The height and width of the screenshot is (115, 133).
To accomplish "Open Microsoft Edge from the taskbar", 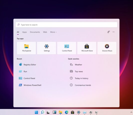I will click(x=66, y=112).
